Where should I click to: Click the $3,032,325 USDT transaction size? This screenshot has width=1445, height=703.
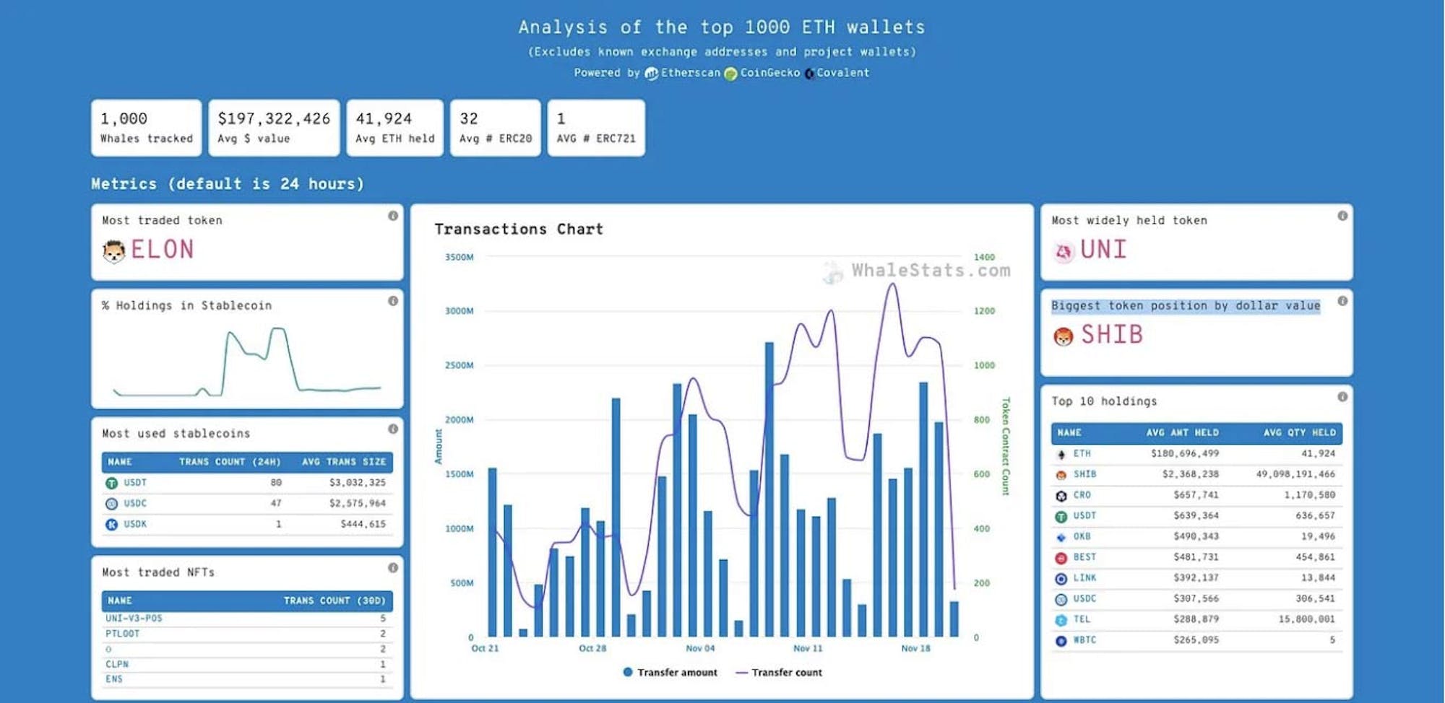coord(358,483)
